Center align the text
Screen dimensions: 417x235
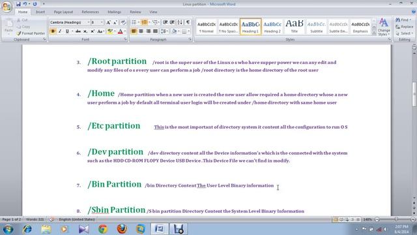[x=141, y=31]
